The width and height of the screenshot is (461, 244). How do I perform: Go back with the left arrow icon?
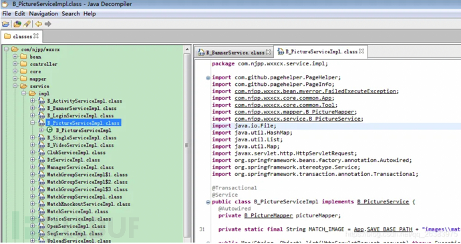click(39, 24)
